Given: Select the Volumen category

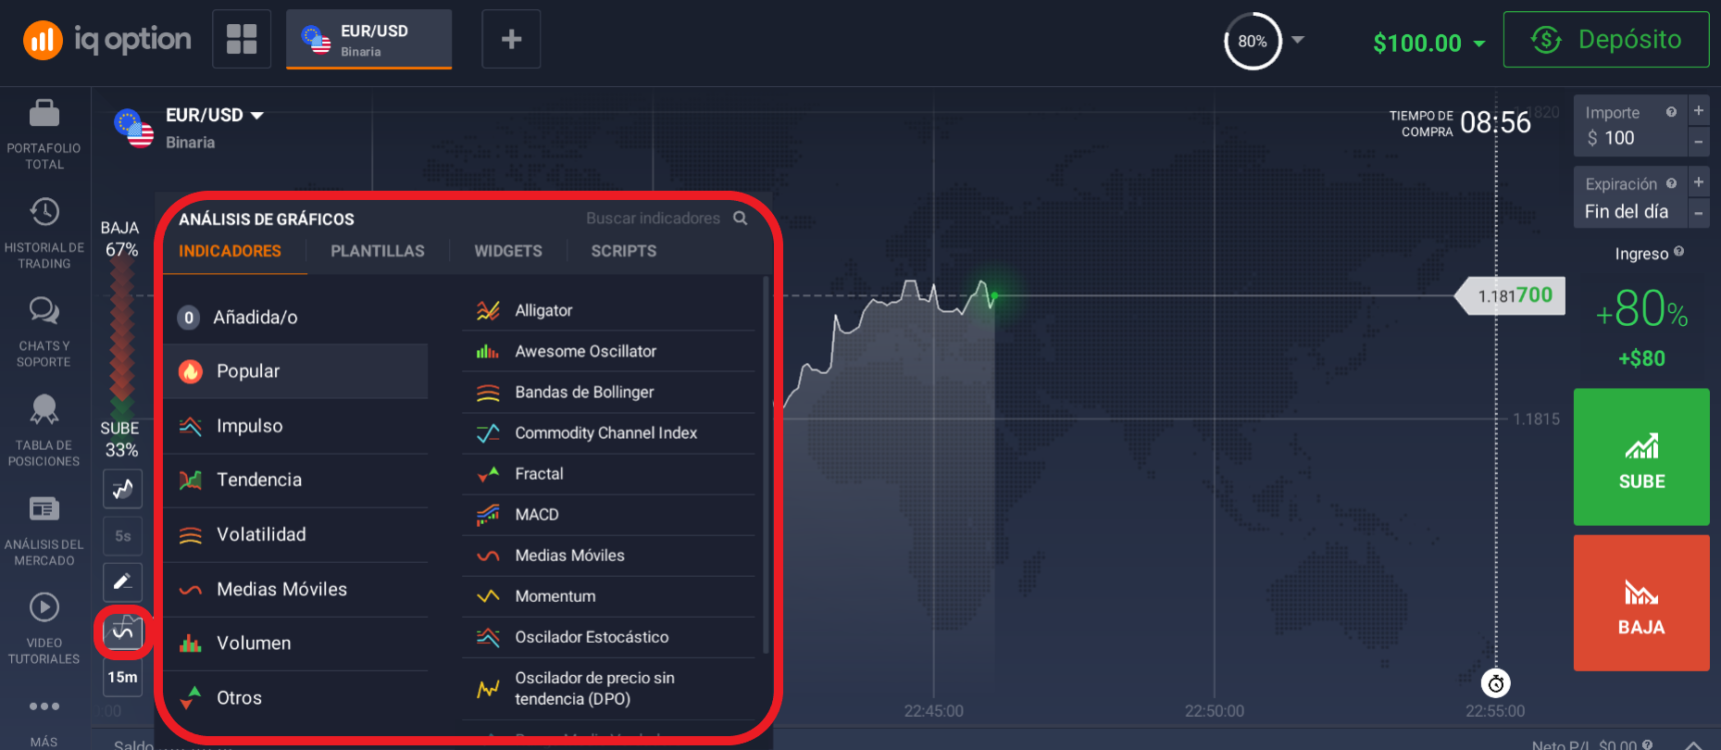Looking at the screenshot, I should [295, 643].
